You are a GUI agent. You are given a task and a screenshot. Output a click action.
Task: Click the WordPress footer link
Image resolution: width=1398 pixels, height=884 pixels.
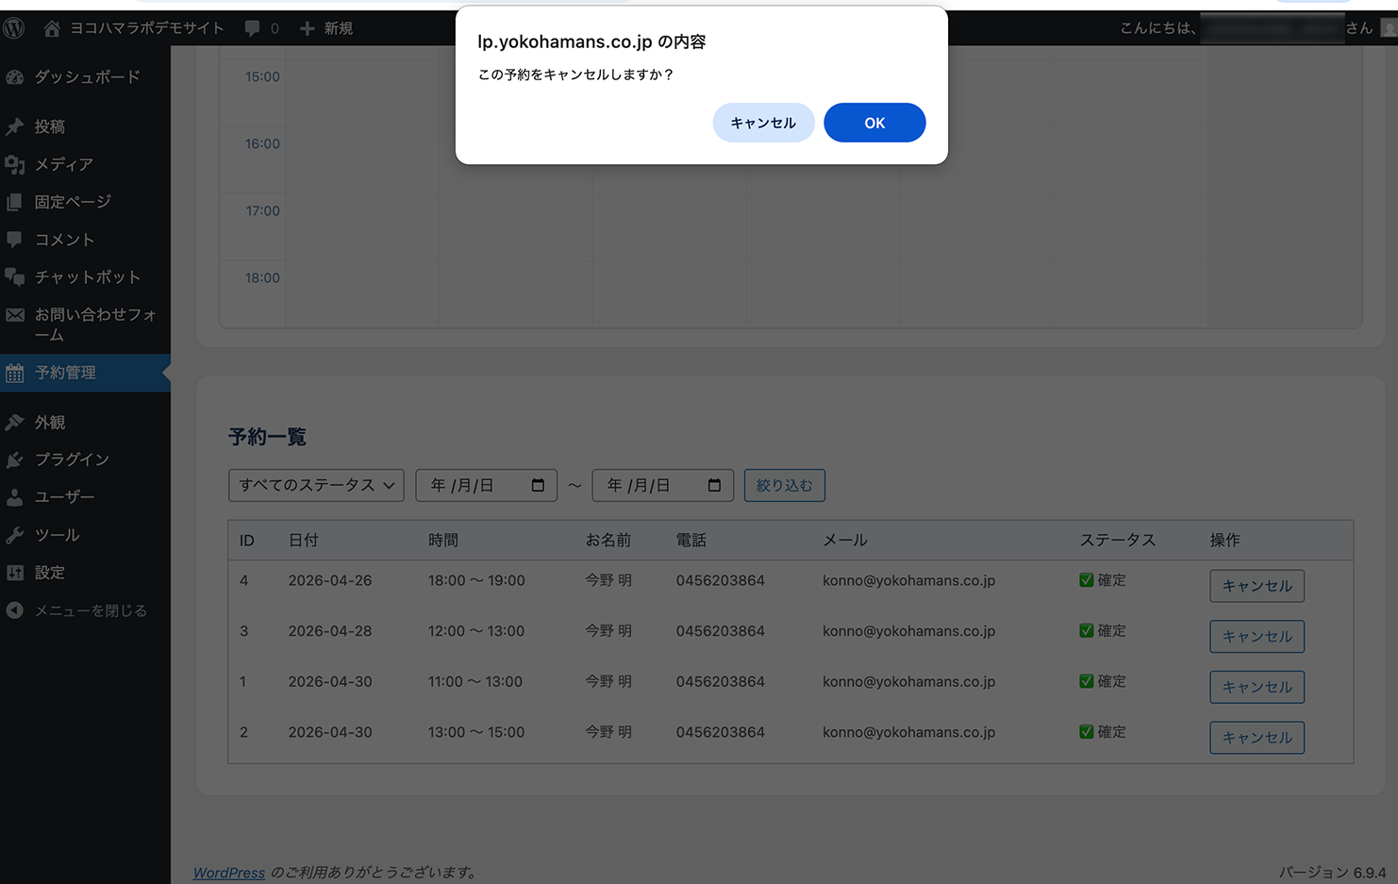point(229,873)
